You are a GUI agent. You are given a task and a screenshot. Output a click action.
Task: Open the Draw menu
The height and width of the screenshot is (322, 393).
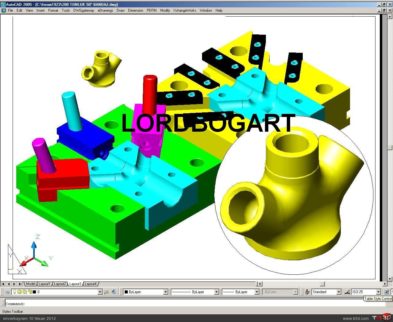pyautogui.click(x=121, y=10)
